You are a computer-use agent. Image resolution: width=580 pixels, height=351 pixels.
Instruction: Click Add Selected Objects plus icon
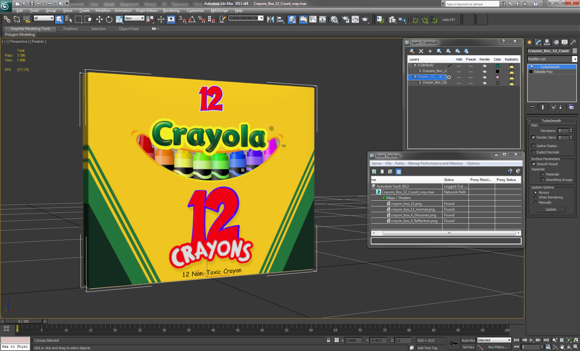tap(430, 51)
